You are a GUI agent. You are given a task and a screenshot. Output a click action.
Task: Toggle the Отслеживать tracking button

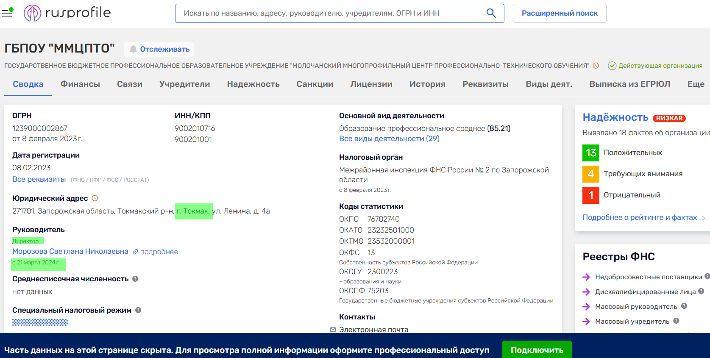(159, 49)
